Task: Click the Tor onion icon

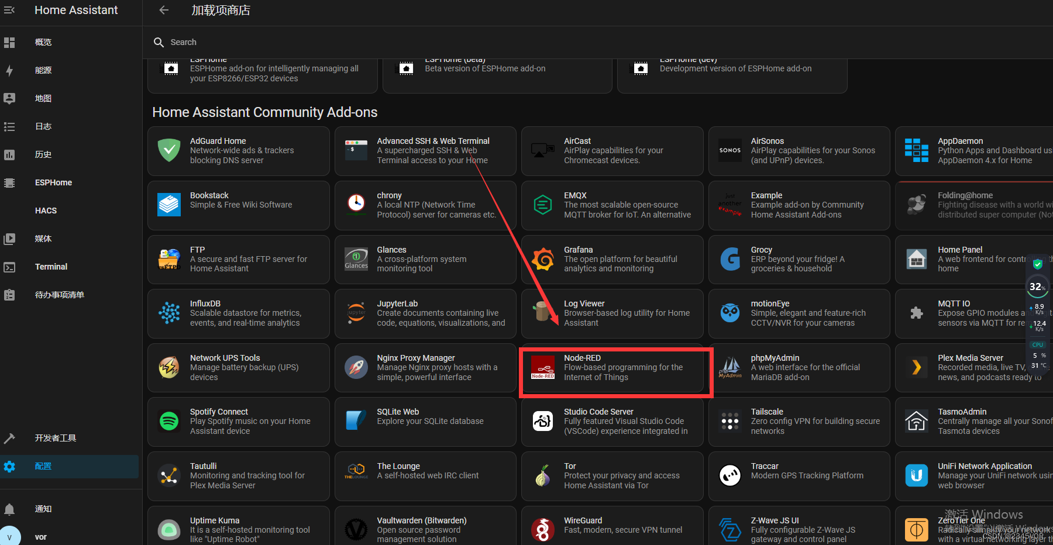Action: tap(543, 475)
